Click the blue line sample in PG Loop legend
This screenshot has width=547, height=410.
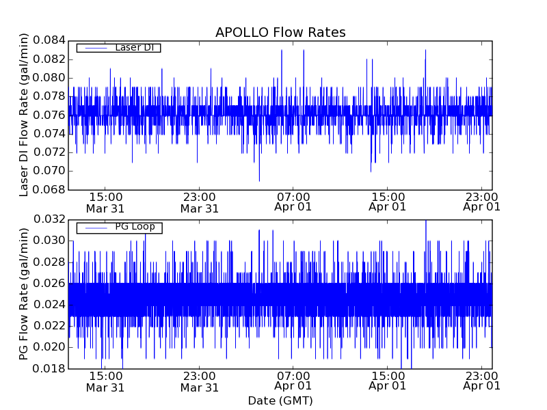95,228
